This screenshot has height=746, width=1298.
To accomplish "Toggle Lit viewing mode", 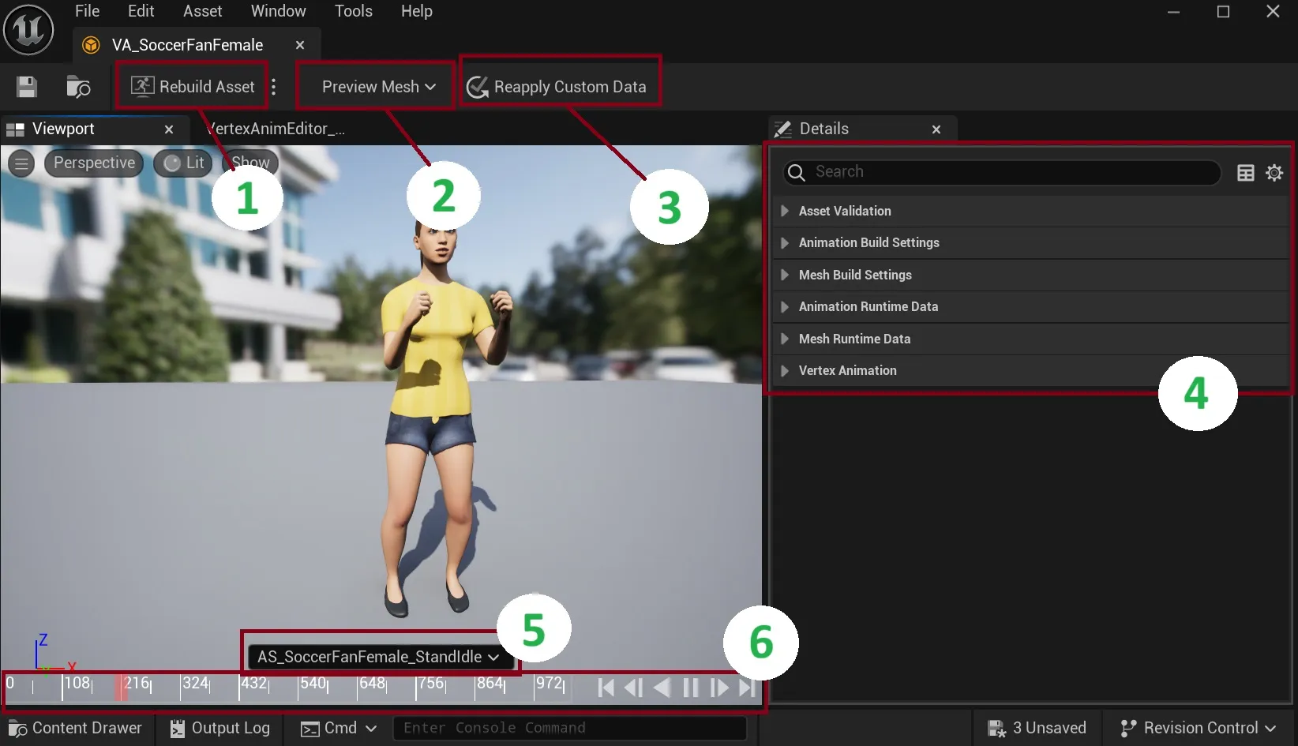I will 182,163.
